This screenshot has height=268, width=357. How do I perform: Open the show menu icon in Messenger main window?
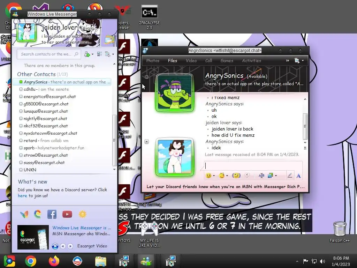click(107, 54)
